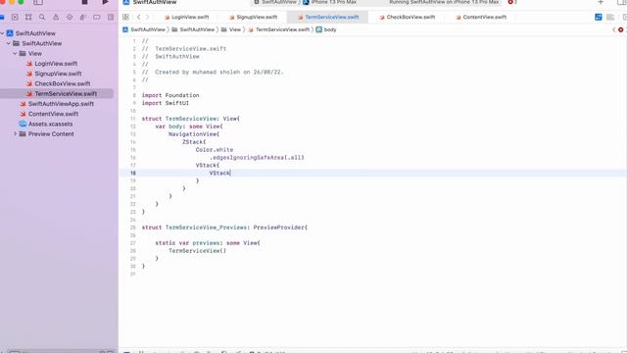This screenshot has width=627, height=353.
Task: Open the Find navigator
Action: pyautogui.click(x=42, y=18)
